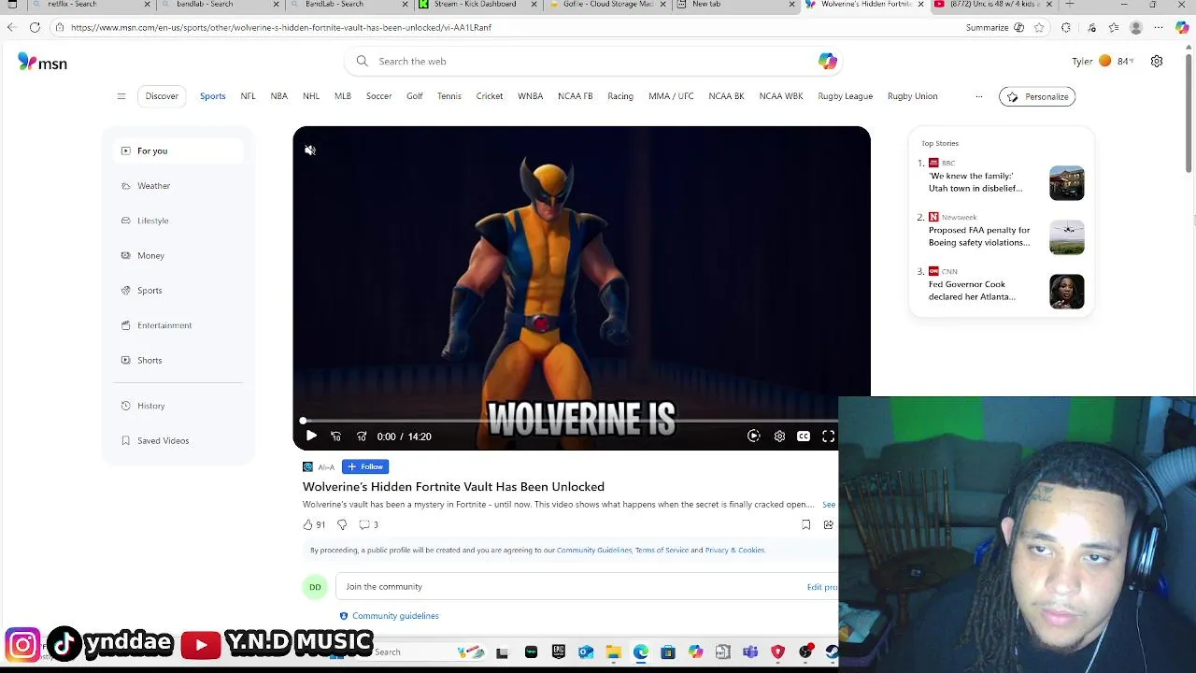Follow the Ali-A channel
Image resolution: width=1196 pixels, height=673 pixels.
pos(365,466)
